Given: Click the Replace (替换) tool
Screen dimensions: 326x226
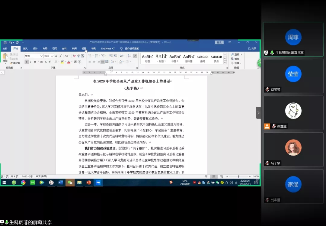Looking at the screenshot, I should click(x=235, y=59).
